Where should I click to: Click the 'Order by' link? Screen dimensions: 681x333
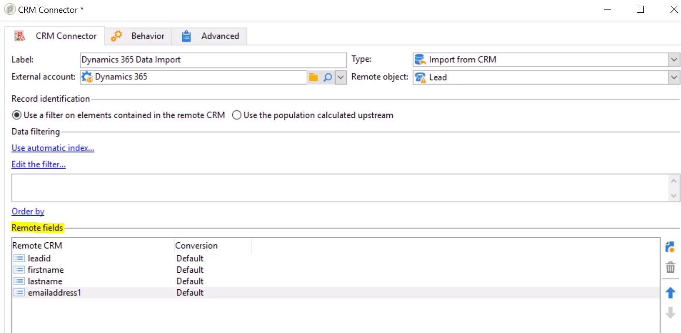(28, 211)
